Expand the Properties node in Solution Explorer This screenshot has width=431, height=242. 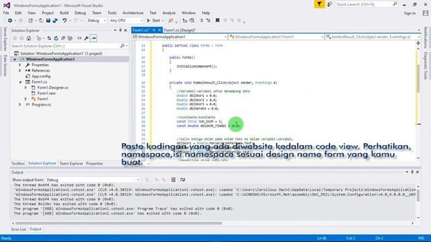[x=20, y=65]
